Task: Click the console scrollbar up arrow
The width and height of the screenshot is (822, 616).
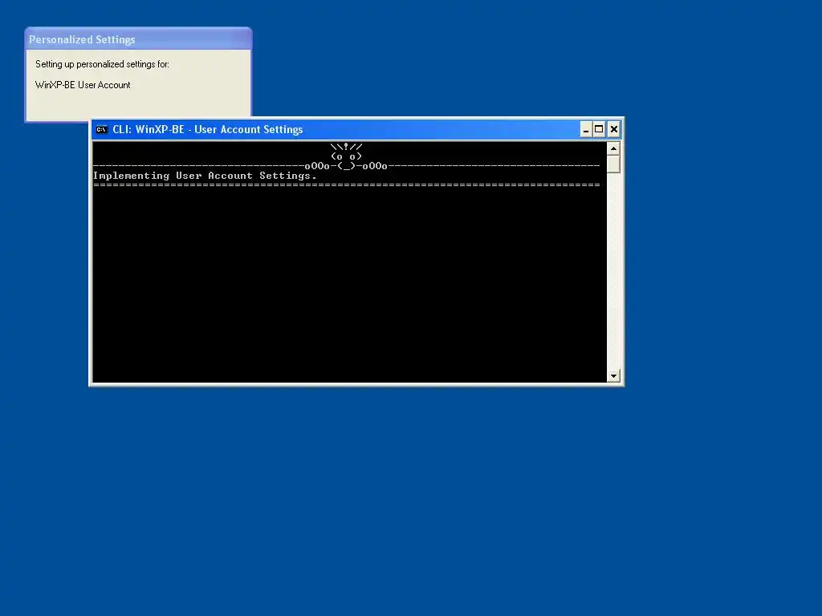Action: (613, 148)
